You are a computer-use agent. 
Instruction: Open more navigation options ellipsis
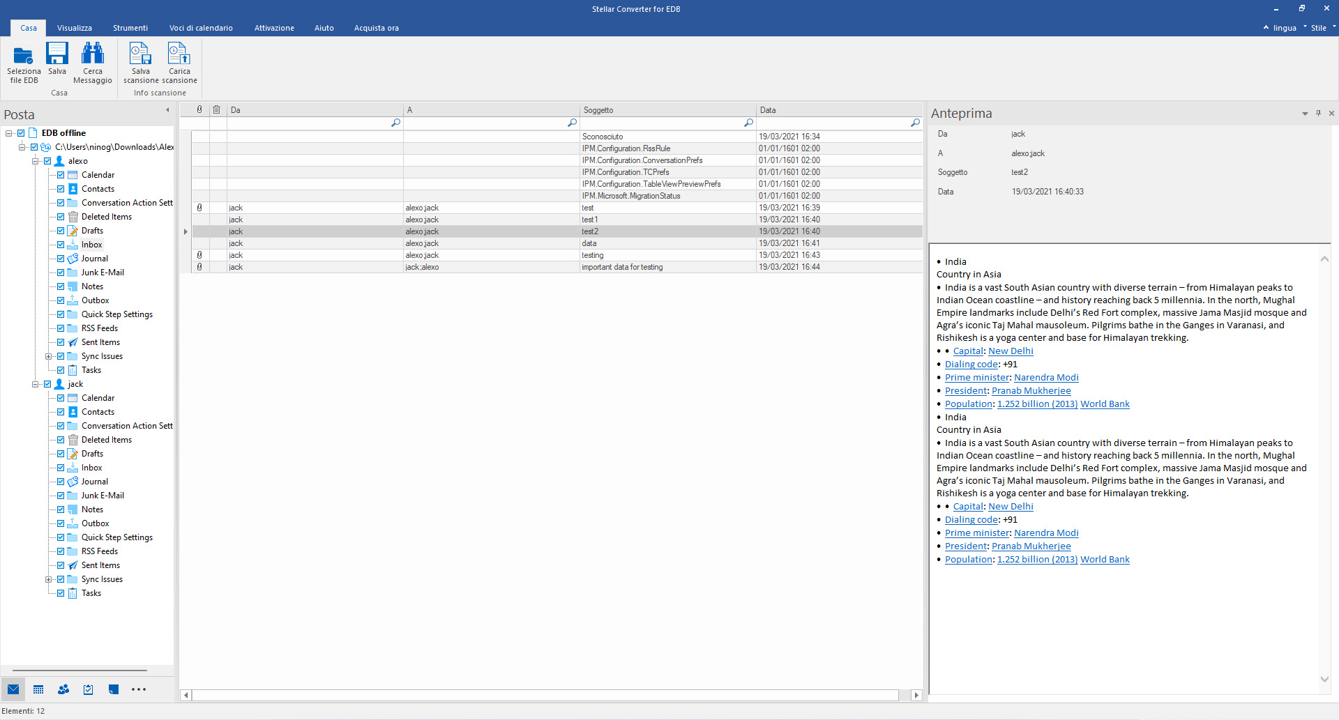click(139, 689)
